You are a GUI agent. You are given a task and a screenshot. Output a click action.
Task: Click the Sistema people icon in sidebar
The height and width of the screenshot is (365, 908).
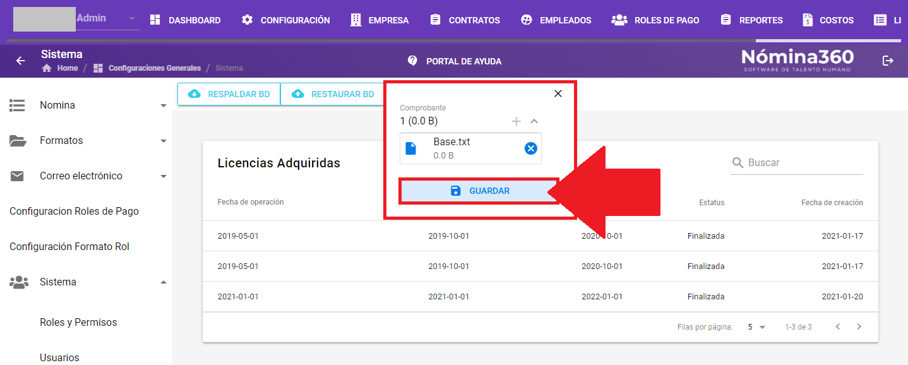(x=19, y=282)
